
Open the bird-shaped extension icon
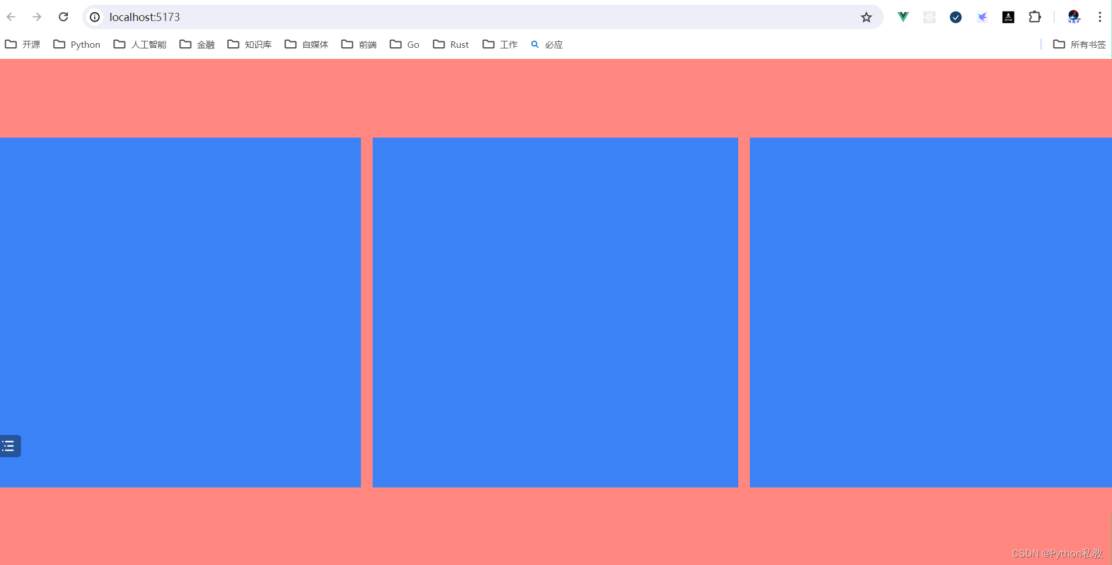[x=982, y=17]
